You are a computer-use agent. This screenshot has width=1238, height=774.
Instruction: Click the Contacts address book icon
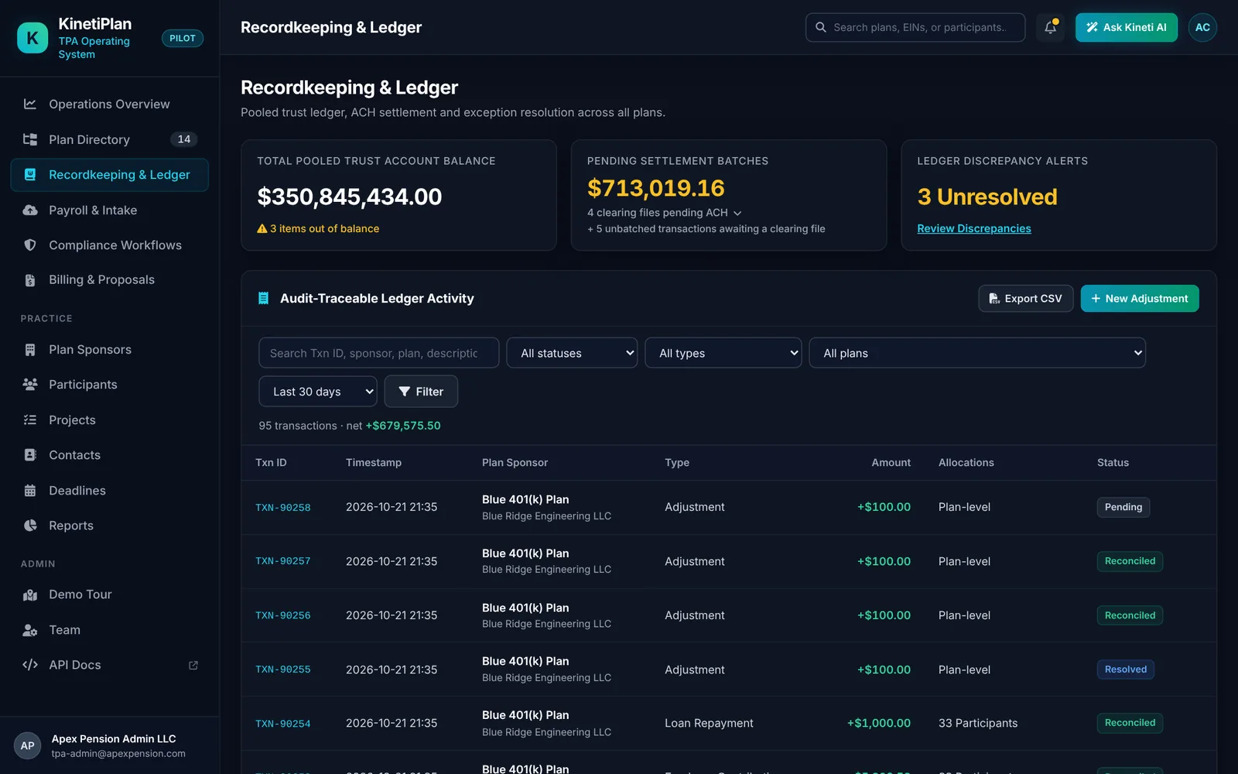30,455
